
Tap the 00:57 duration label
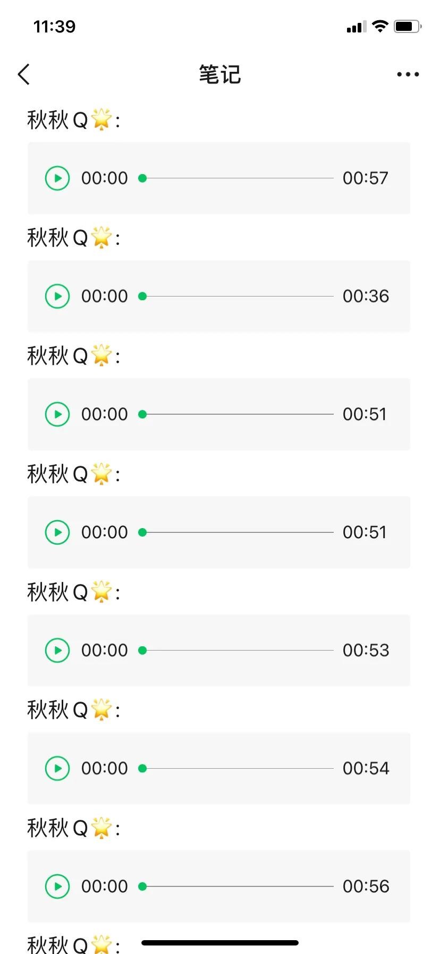click(x=366, y=178)
